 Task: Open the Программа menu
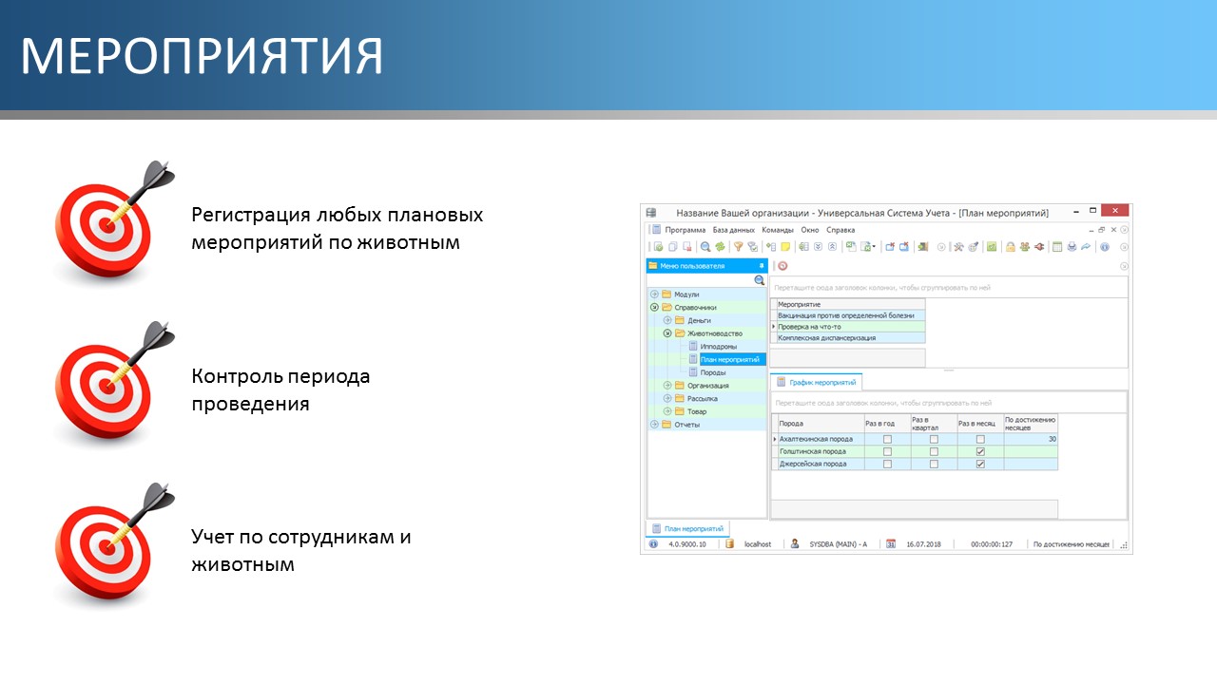click(685, 230)
